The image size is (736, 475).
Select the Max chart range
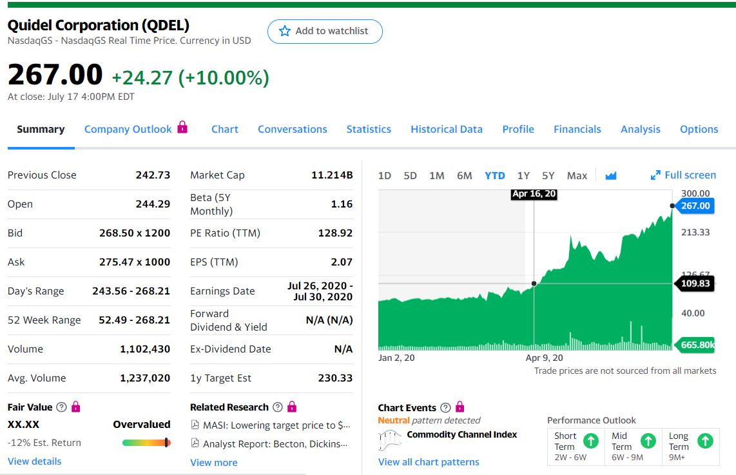577,175
